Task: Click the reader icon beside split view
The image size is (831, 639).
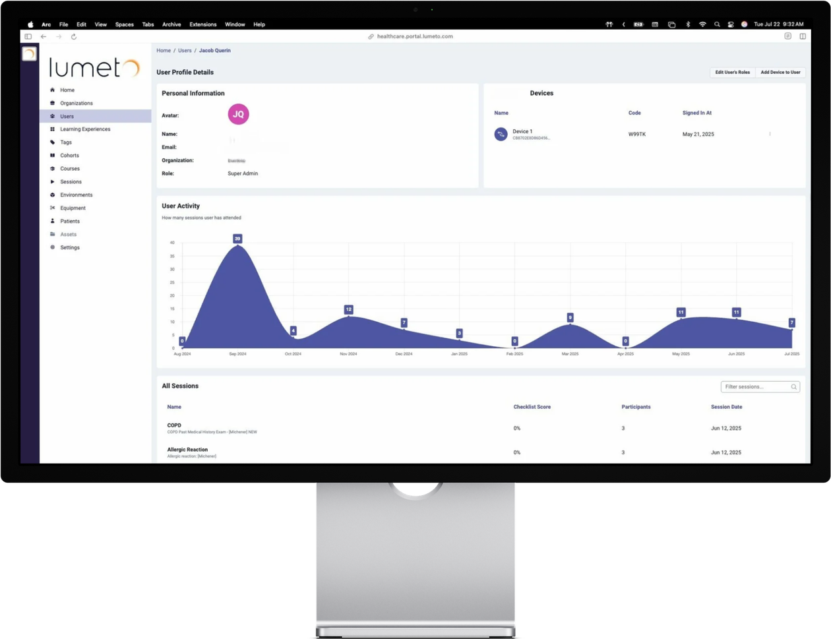Action: pyautogui.click(x=787, y=36)
